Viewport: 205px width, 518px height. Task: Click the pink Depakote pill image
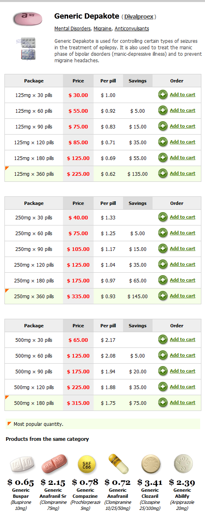tap(27, 18)
